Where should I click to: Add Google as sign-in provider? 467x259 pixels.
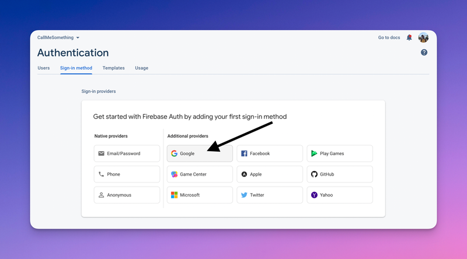click(200, 153)
